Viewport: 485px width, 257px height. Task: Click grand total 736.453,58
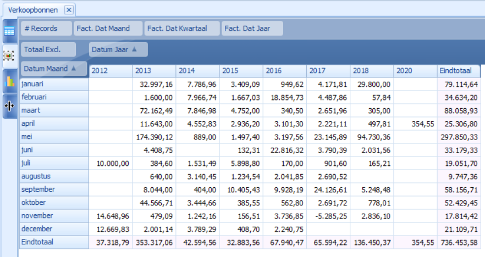coord(459,243)
